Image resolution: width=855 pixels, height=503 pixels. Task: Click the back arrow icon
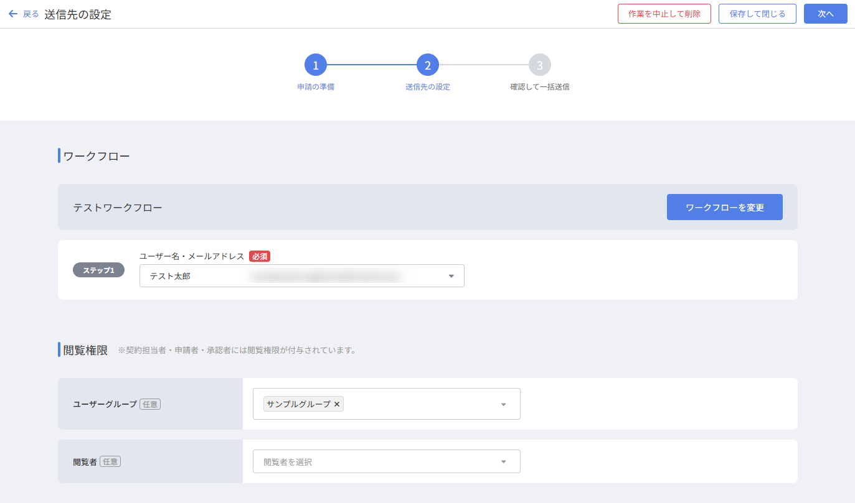click(x=12, y=14)
